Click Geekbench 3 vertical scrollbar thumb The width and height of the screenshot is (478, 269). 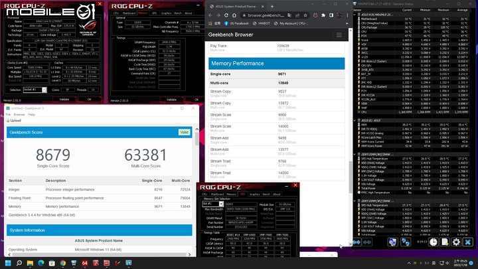click(x=197, y=139)
